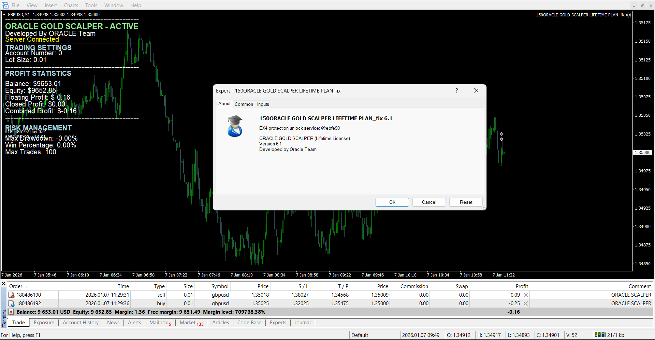Close sell order 180486190 with X icon
The height and width of the screenshot is (340, 655).
point(526,295)
